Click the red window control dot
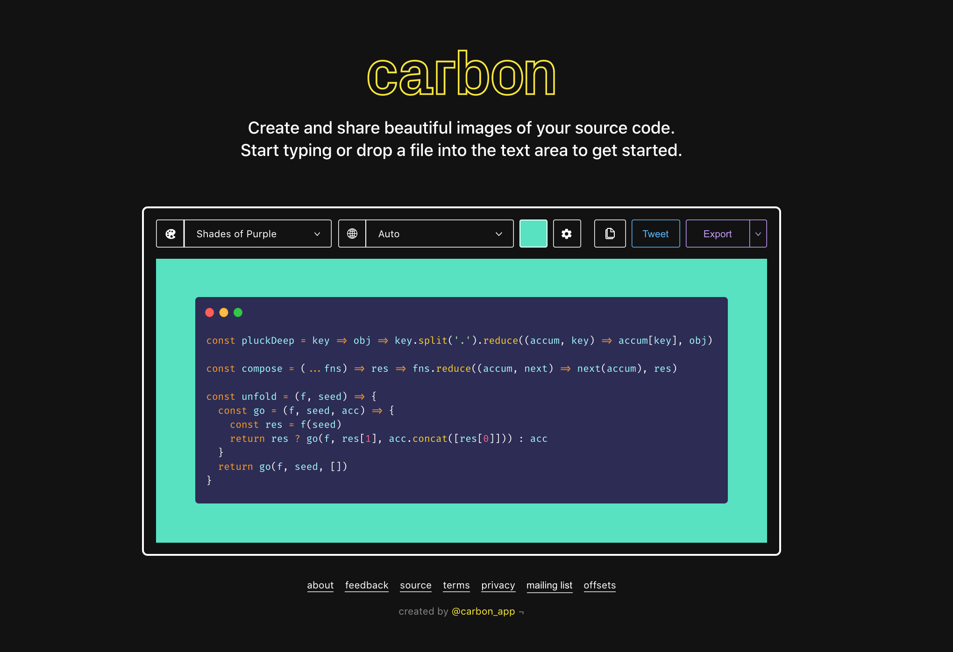Screen dimensions: 953x652 click(210, 312)
